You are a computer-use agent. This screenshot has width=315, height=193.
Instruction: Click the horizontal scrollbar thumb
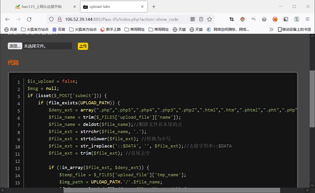pos(172,190)
